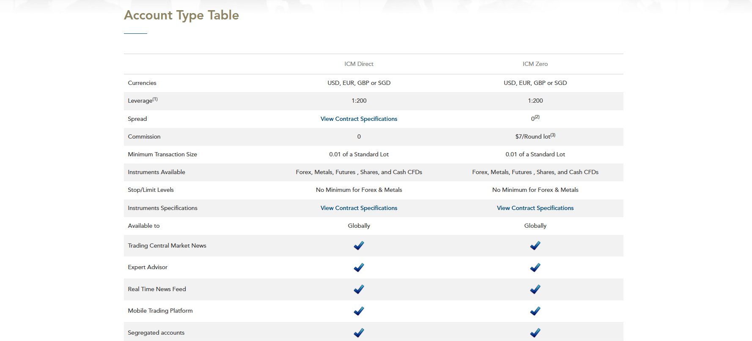
Task: Click ICM Zero instruments list Forex, Metals, Futures
Action: coord(535,172)
